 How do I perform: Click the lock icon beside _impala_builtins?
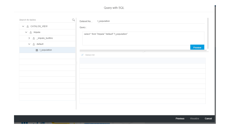[x=34, y=38]
